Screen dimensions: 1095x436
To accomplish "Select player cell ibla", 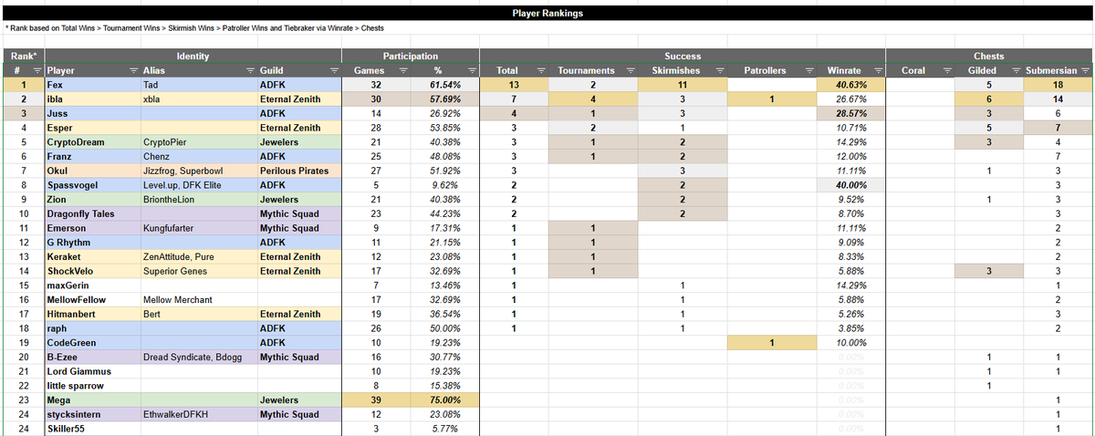I will 92,99.
